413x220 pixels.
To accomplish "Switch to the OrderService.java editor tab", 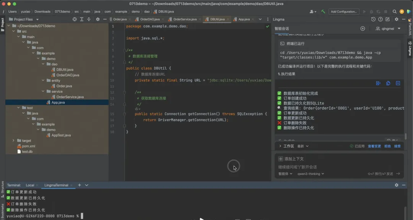I will click(x=185, y=19).
